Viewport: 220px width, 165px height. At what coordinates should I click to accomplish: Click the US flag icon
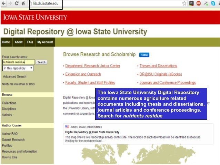click(x=67, y=127)
